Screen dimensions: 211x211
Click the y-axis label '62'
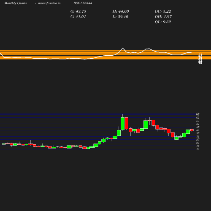[198, 118]
